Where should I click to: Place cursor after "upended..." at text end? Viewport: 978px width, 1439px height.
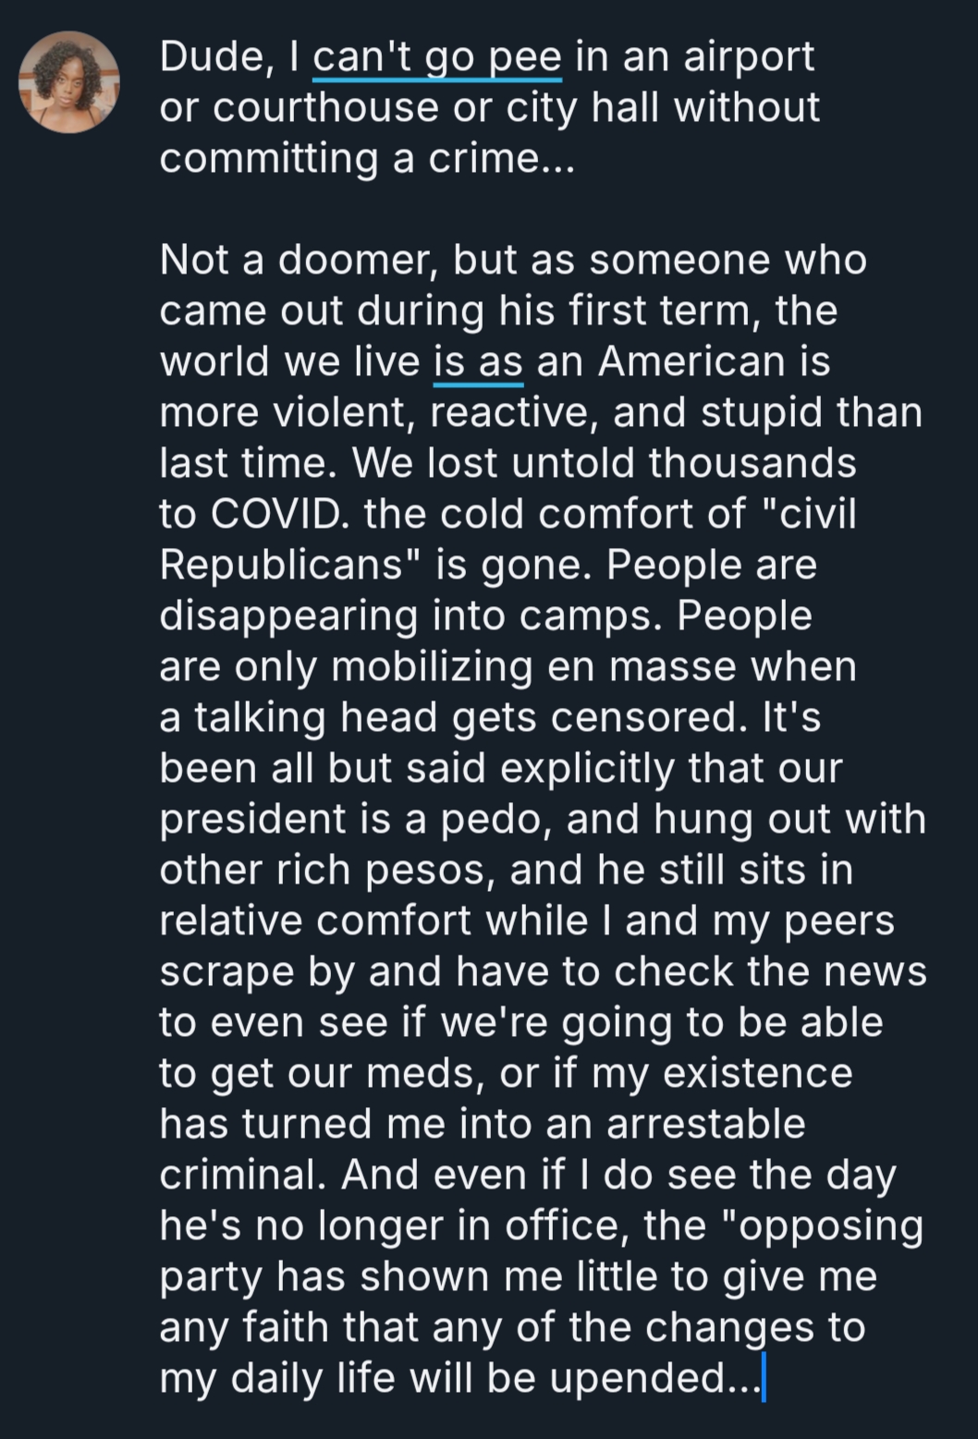click(761, 1378)
